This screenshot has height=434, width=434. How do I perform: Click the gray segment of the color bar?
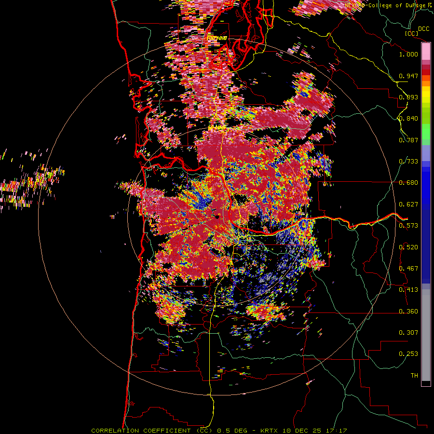[x=426, y=335]
